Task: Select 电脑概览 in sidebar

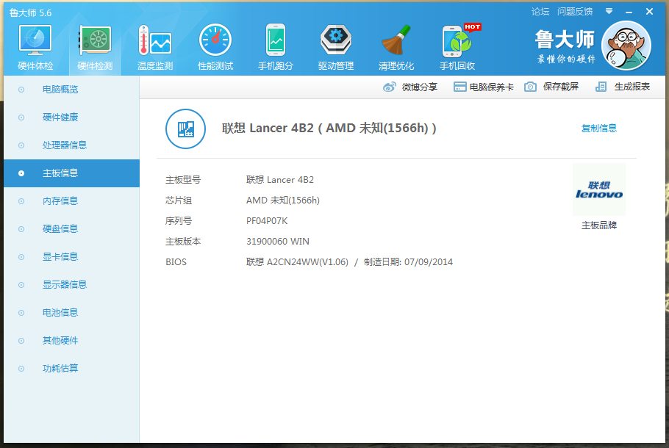Action: 72,90
